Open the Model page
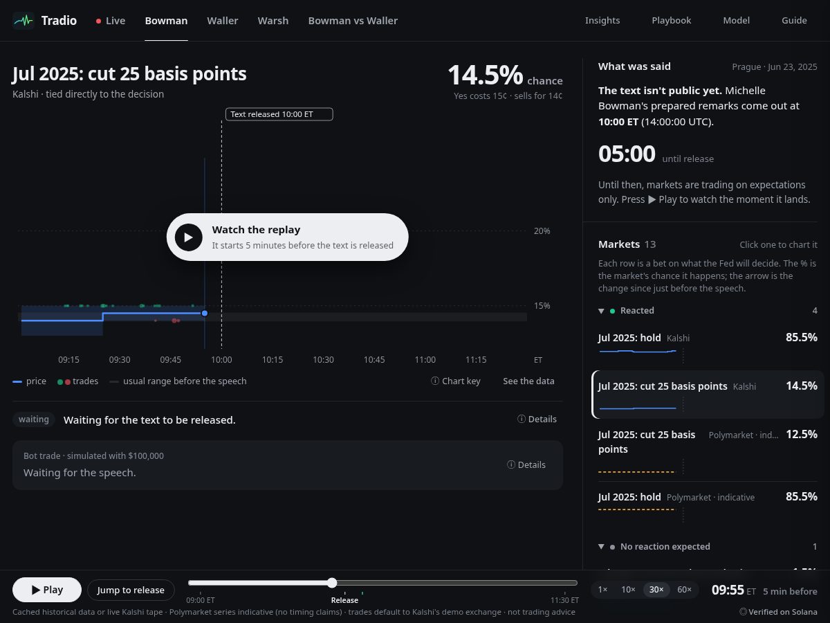The image size is (830, 623). (737, 21)
